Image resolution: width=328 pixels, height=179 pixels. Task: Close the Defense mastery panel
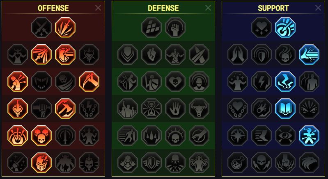pyautogui.click(x=208, y=8)
